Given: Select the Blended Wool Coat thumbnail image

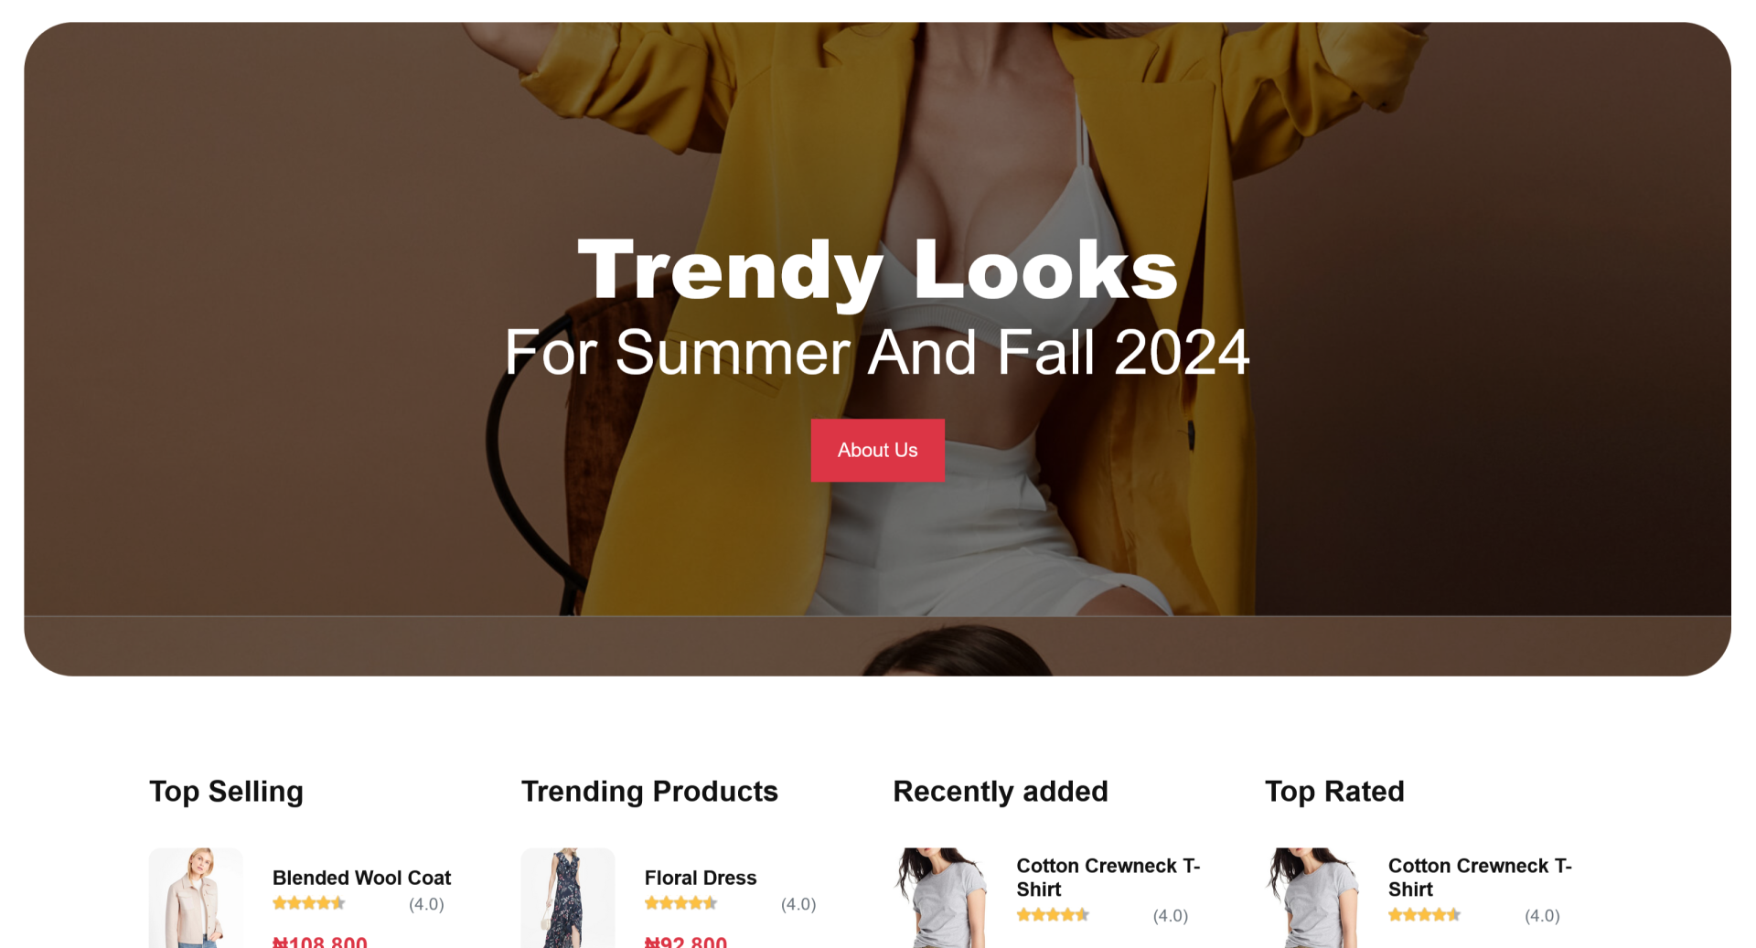Looking at the screenshot, I should [196, 898].
